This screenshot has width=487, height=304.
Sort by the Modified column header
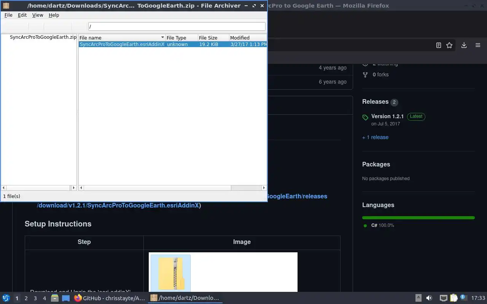pos(248,38)
